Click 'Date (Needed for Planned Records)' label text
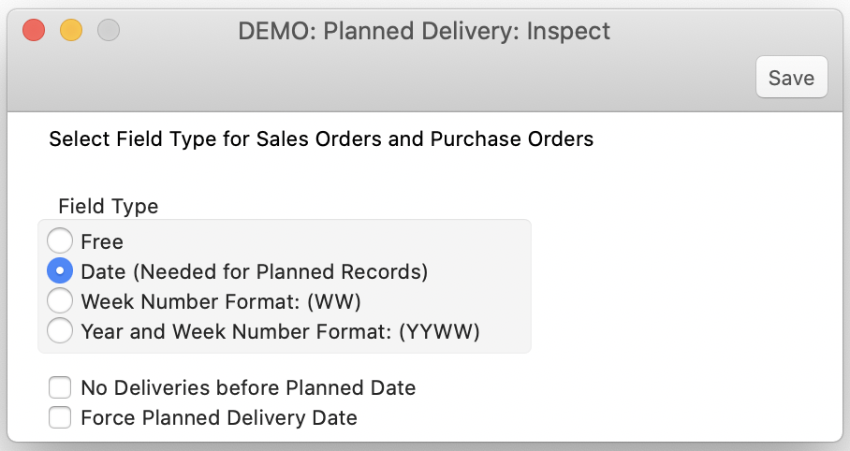Screen dimensions: 850x451 (x=254, y=271)
